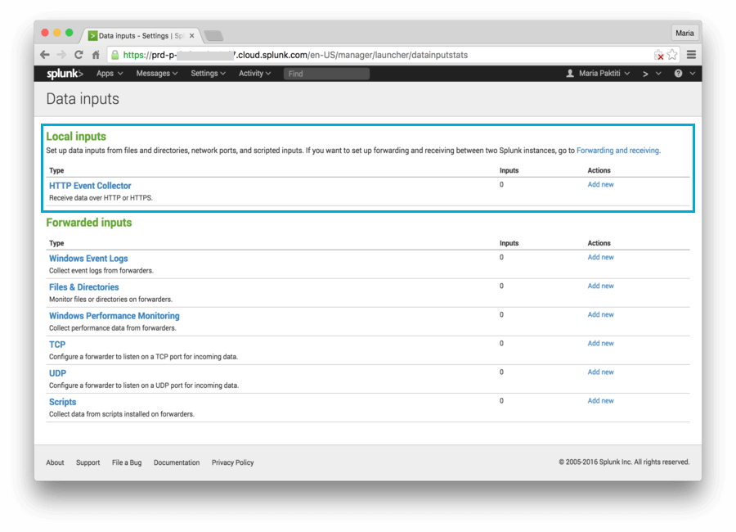
Task: Open the Documentation footer link
Action: point(177,462)
